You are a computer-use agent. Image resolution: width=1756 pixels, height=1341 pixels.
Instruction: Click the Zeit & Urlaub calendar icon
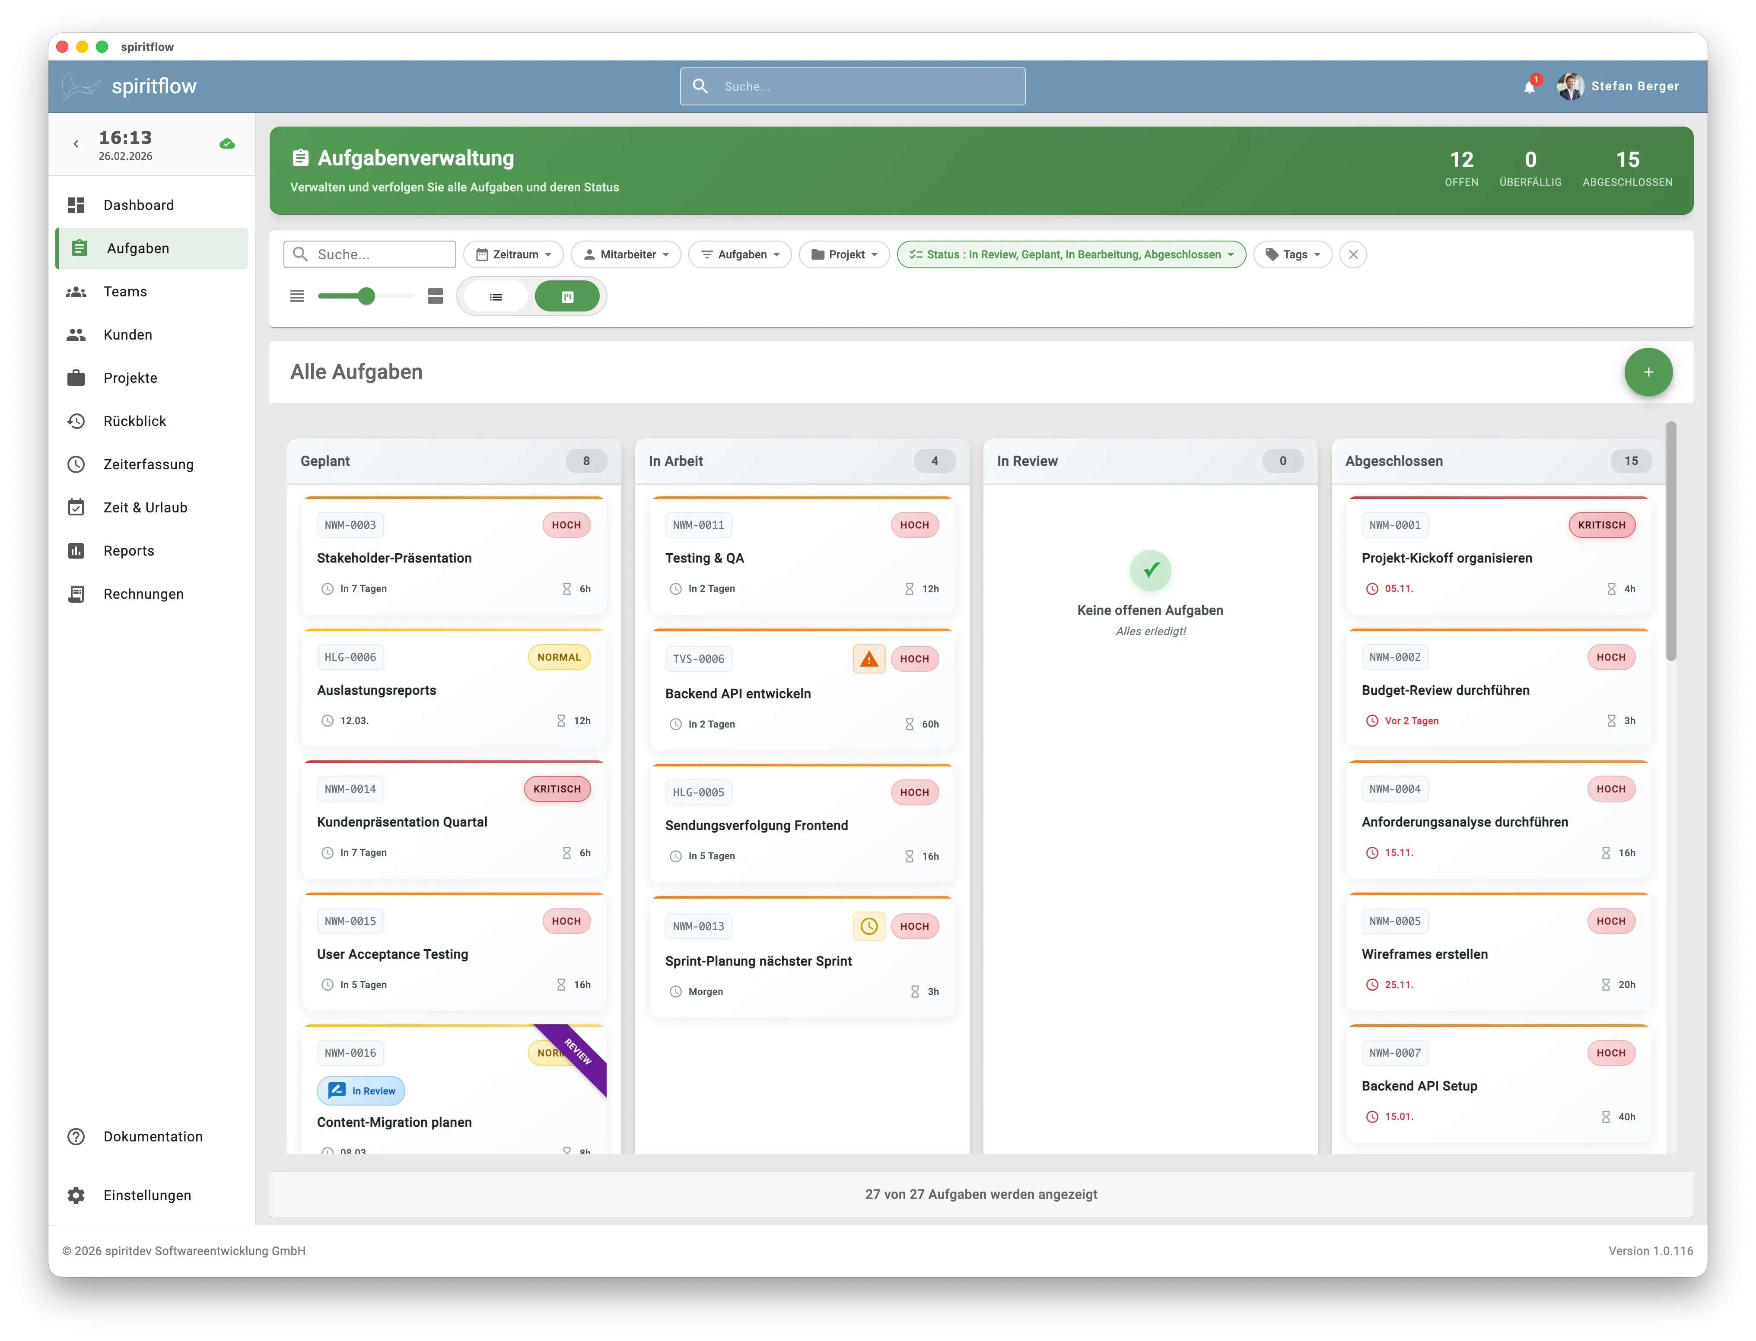[x=76, y=507]
